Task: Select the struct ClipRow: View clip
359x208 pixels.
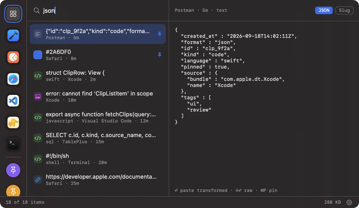Action: click(98, 76)
